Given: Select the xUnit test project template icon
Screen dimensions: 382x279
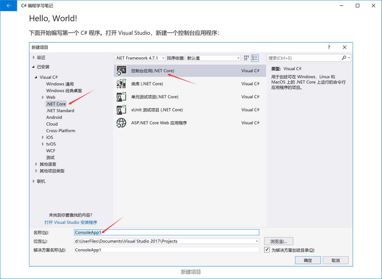Looking at the screenshot, I should tap(121, 110).
